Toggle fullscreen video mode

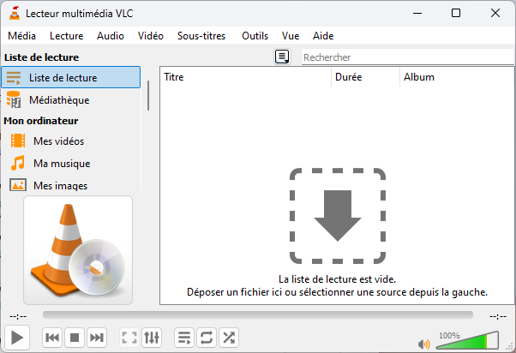[129, 338]
